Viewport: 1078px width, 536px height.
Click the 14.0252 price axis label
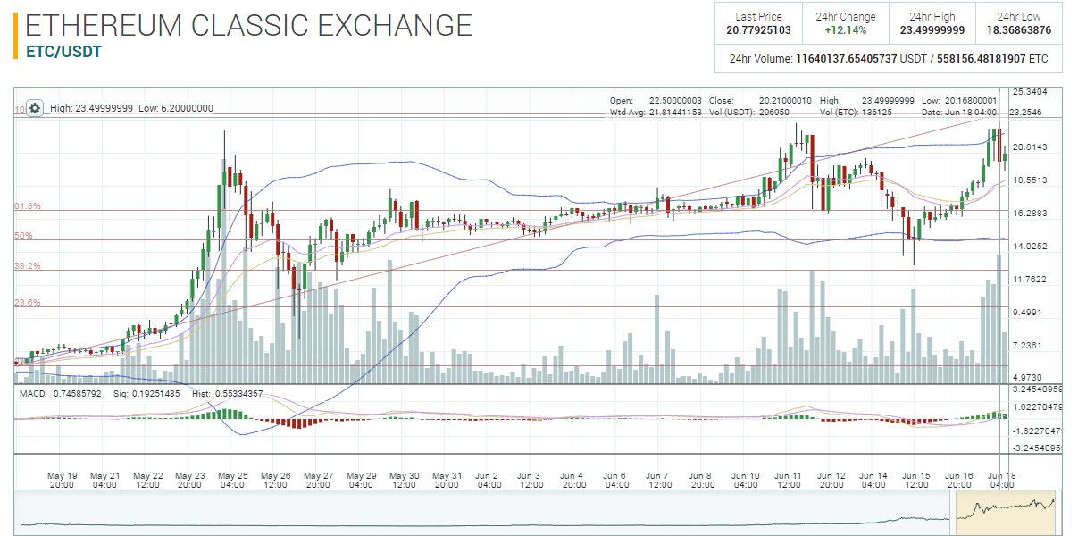(x=1028, y=247)
